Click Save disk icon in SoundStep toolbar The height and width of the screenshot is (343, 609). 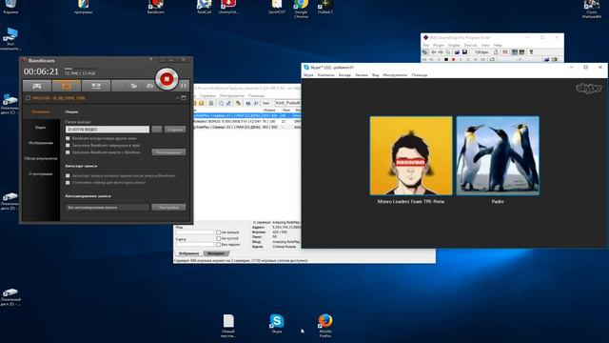(x=464, y=52)
